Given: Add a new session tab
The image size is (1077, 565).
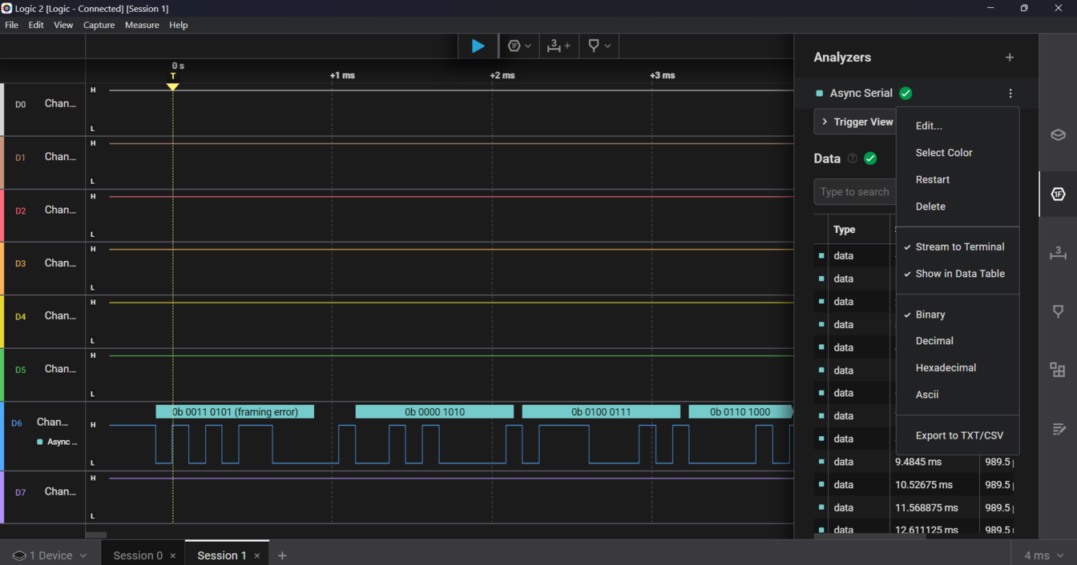Looking at the screenshot, I should click(282, 555).
